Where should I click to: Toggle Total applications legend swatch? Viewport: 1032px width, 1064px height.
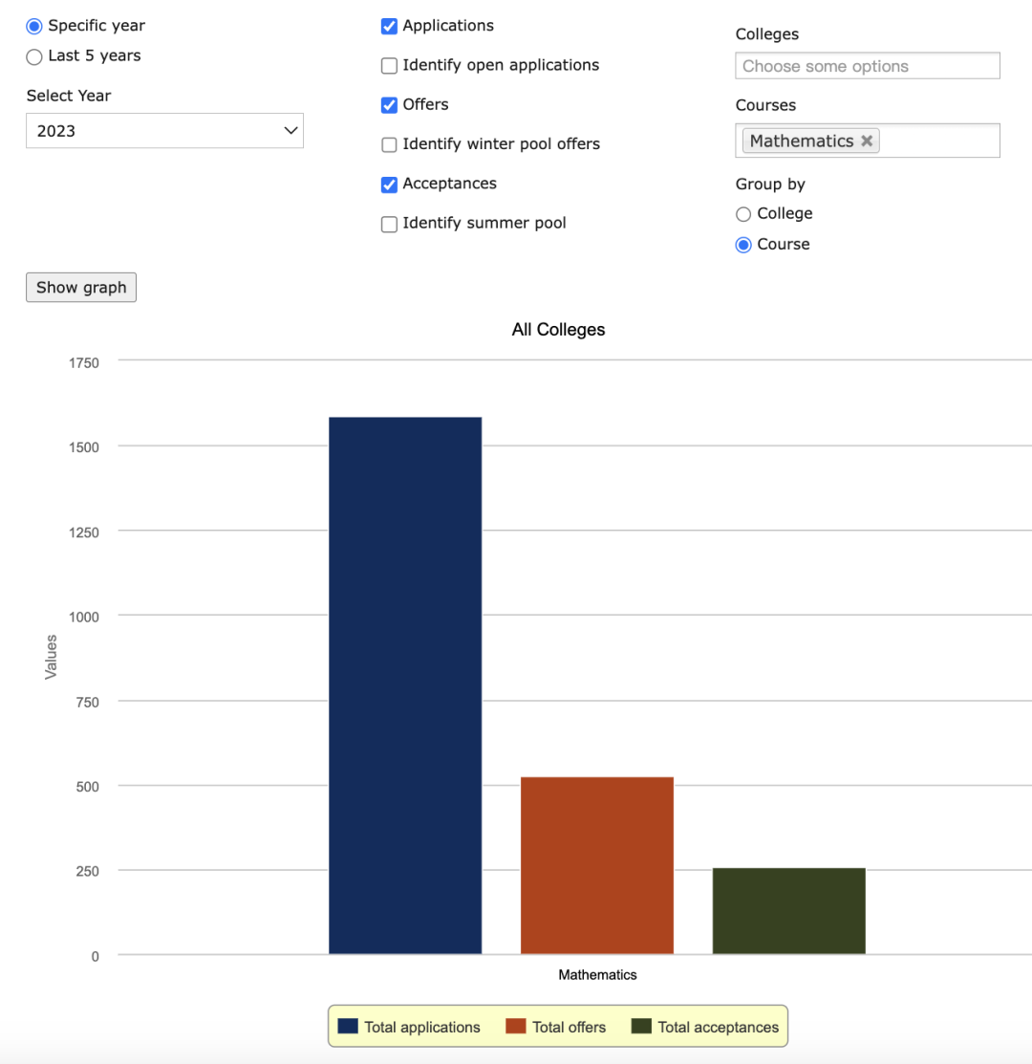pyautogui.click(x=347, y=1026)
